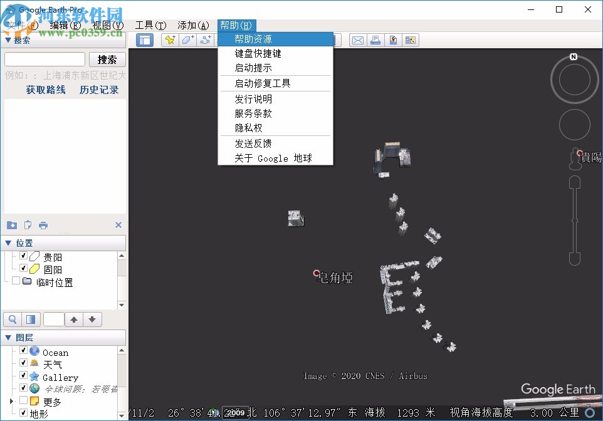The image size is (603, 421).
Task: Click the zoom slider on the map
Action: (x=574, y=220)
